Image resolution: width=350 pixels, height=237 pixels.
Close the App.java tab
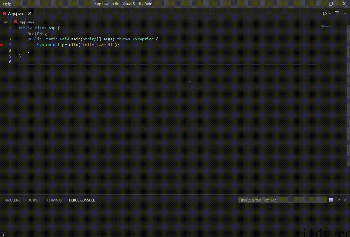pos(30,14)
